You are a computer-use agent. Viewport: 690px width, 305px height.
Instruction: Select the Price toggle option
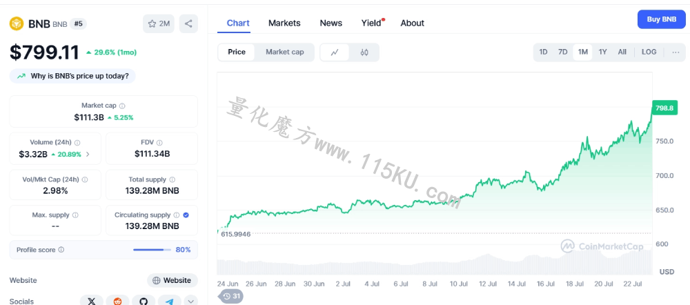pyautogui.click(x=237, y=52)
